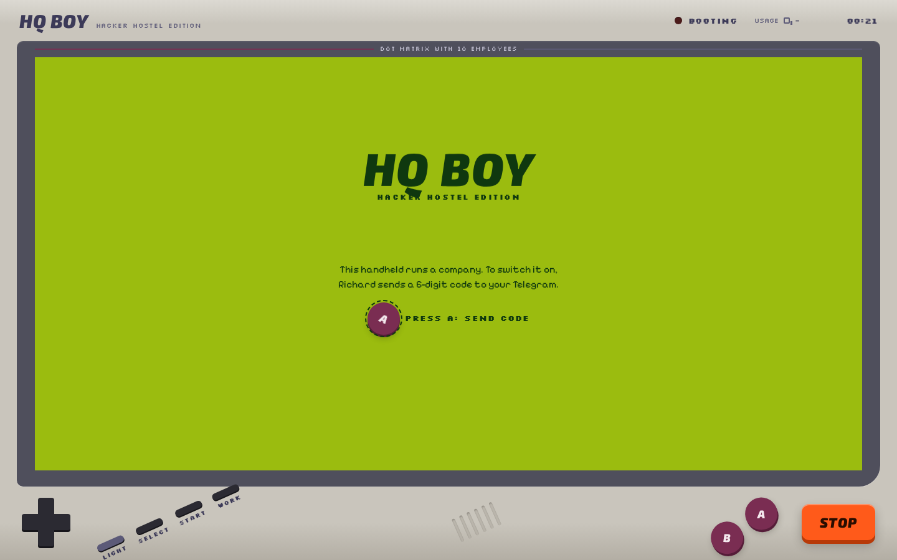Click the USAGE indicator in the header
This screenshot has width=897, height=560.
point(777,21)
